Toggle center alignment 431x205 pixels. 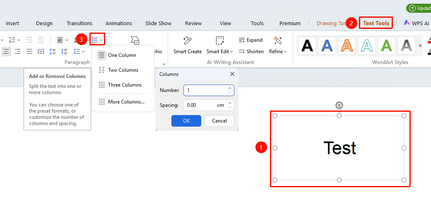pyautogui.click(x=6, y=51)
